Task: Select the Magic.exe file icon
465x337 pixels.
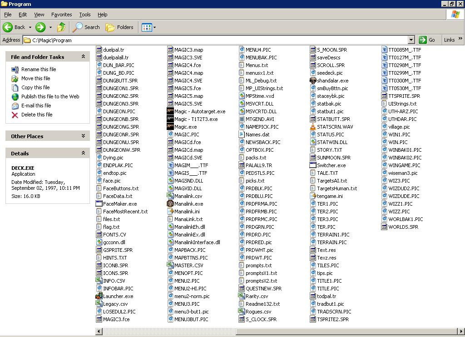Action: point(170,127)
